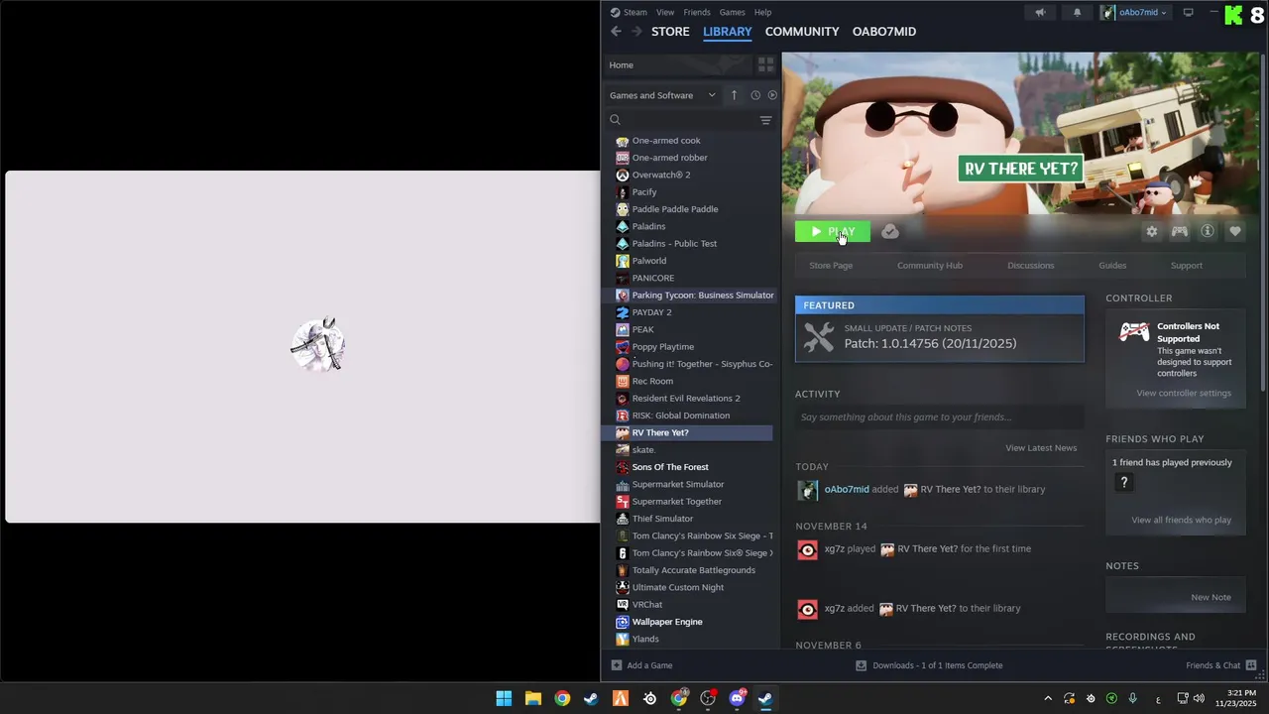Toggle sort ascending arrow in library
1269x714 pixels.
[x=734, y=95]
